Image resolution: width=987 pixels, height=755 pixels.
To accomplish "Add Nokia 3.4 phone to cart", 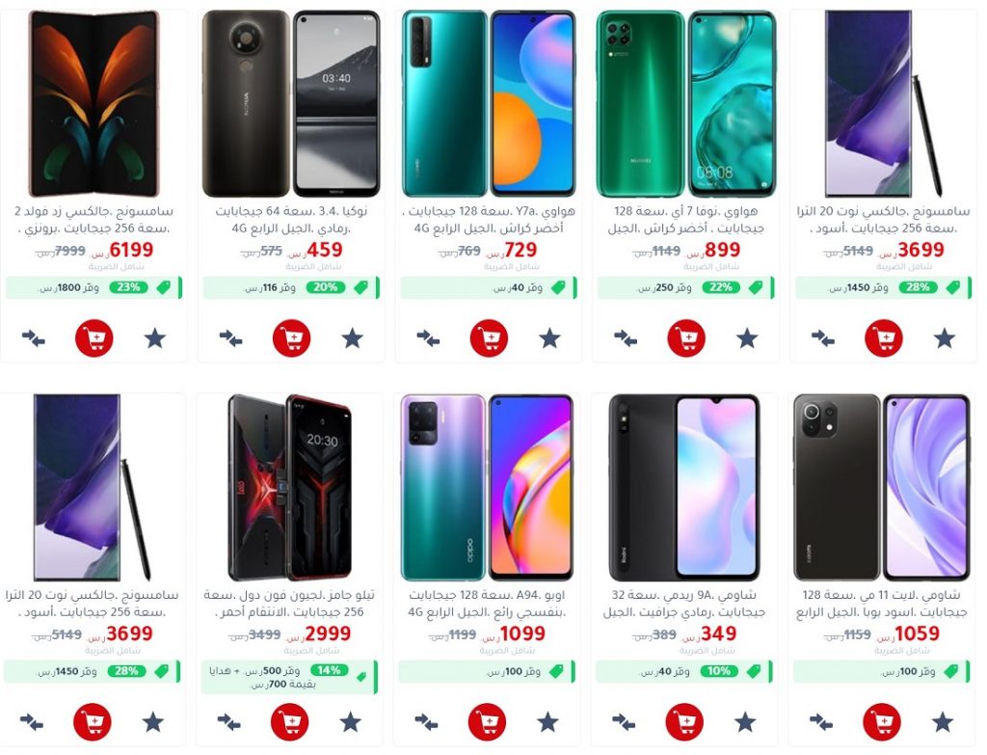I will tap(291, 338).
